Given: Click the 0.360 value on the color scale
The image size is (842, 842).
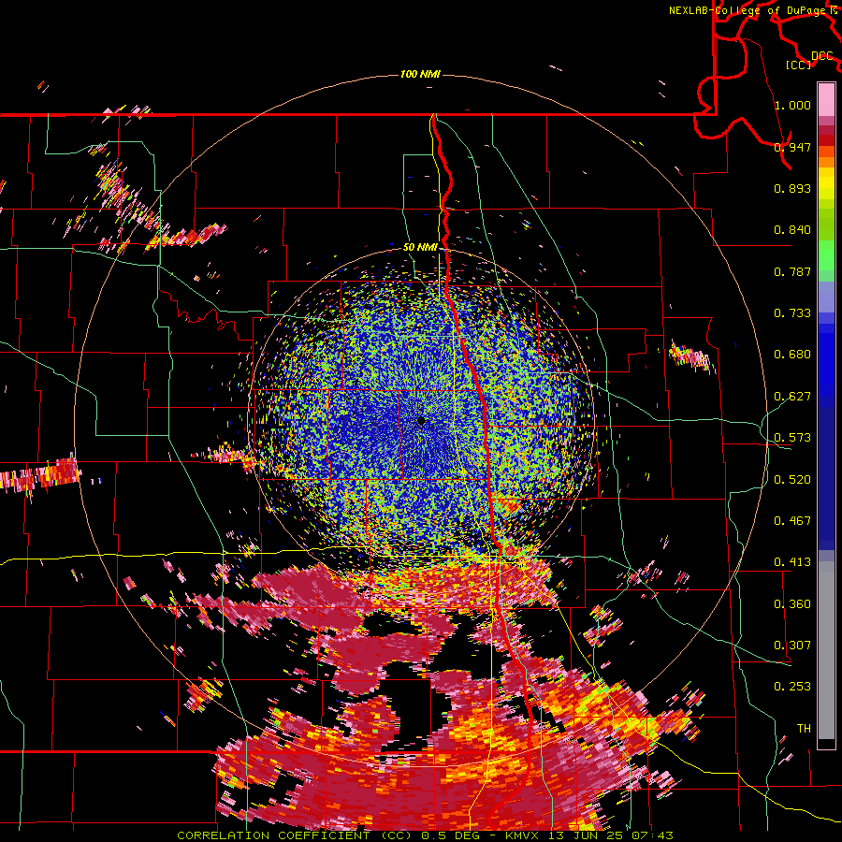Looking at the screenshot, I should click(x=792, y=603).
